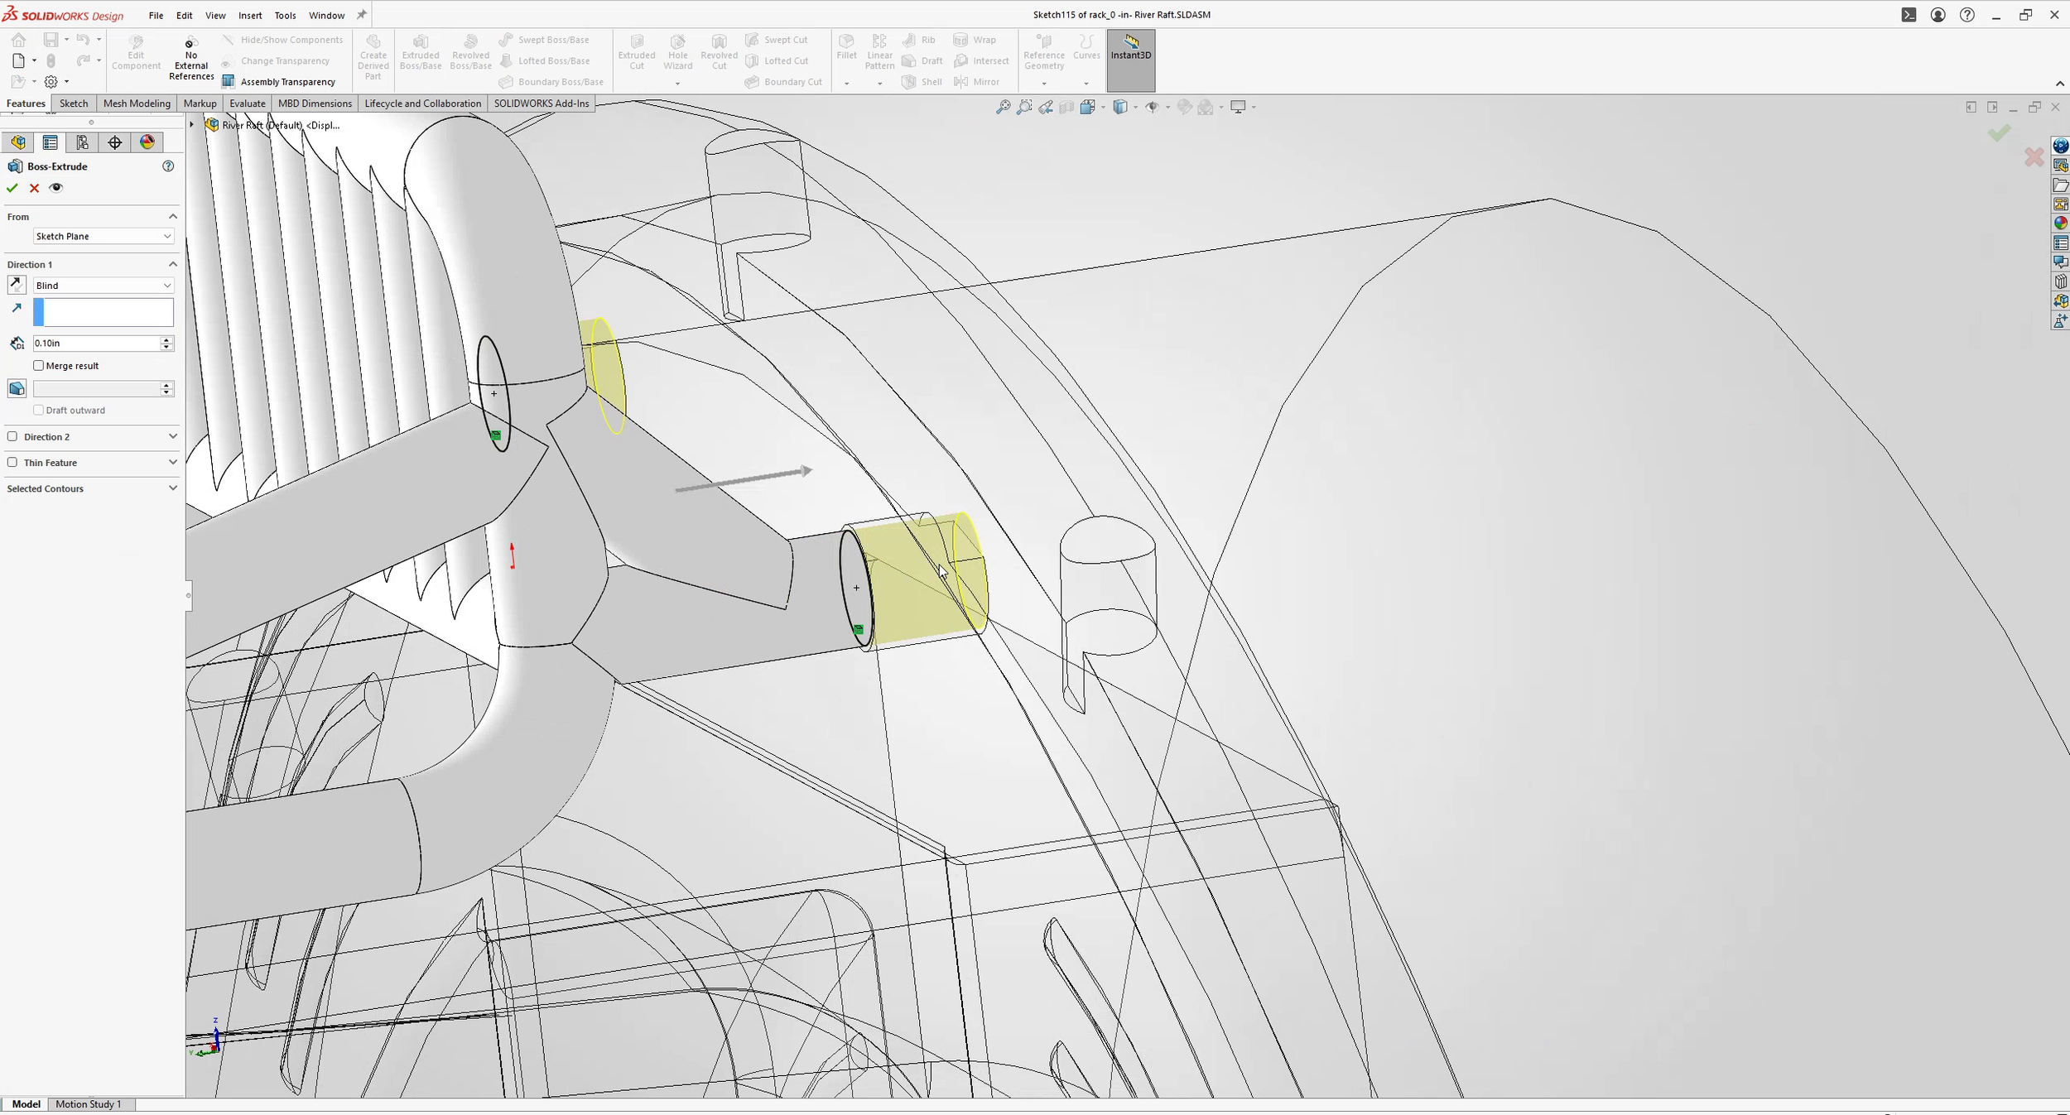Viewport: 2070px width, 1115px height.
Task: Select the Linear Pattern tool
Action: (879, 51)
